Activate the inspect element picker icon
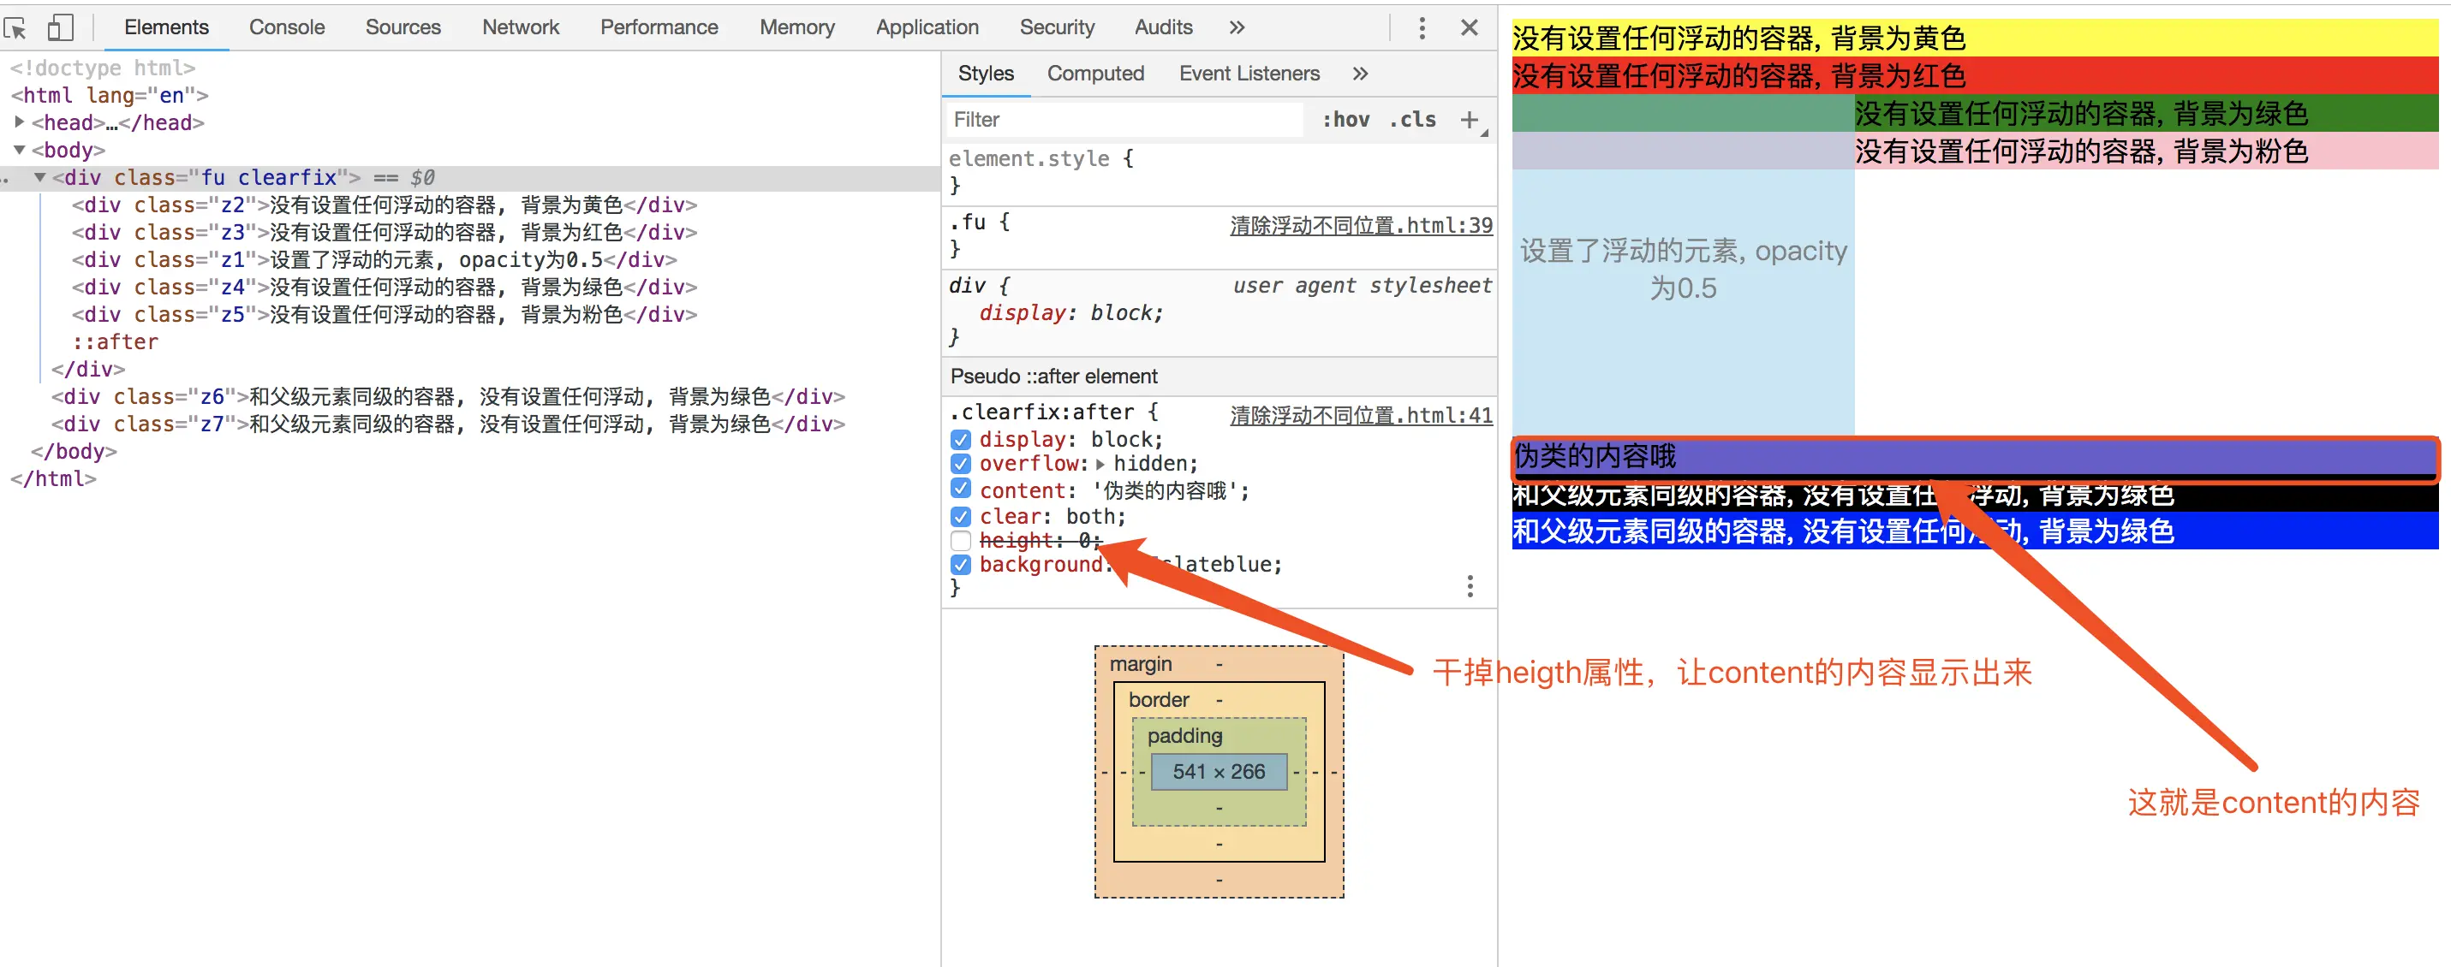 coord(15,28)
